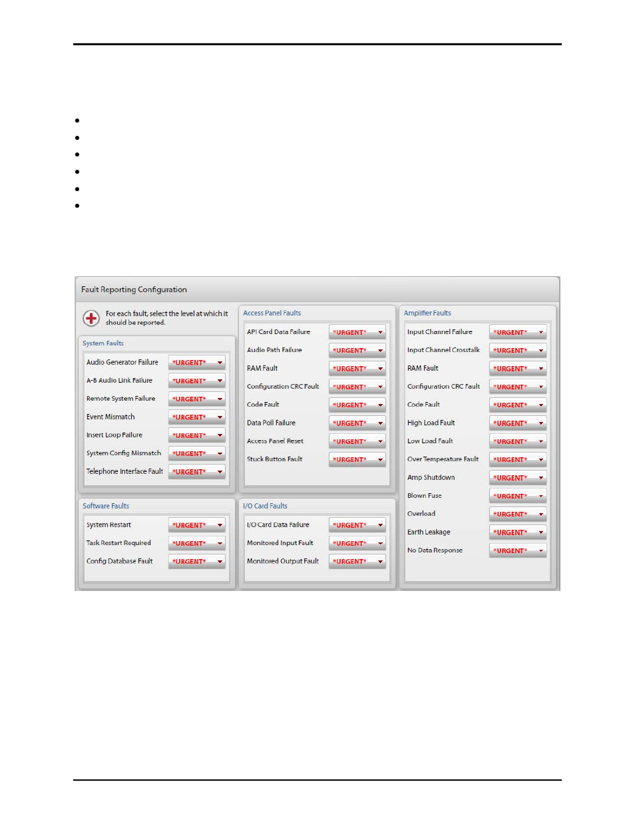
Task: Click the 'For each fault' instruction text
Action: pyautogui.click(x=166, y=318)
